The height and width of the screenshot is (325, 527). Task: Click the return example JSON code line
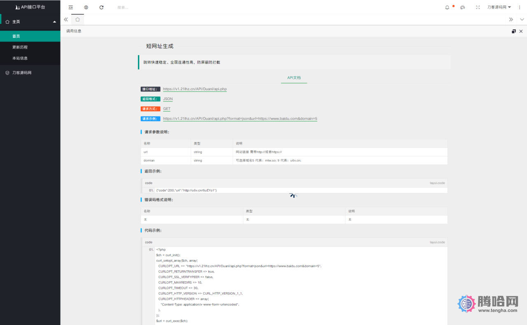(x=187, y=190)
